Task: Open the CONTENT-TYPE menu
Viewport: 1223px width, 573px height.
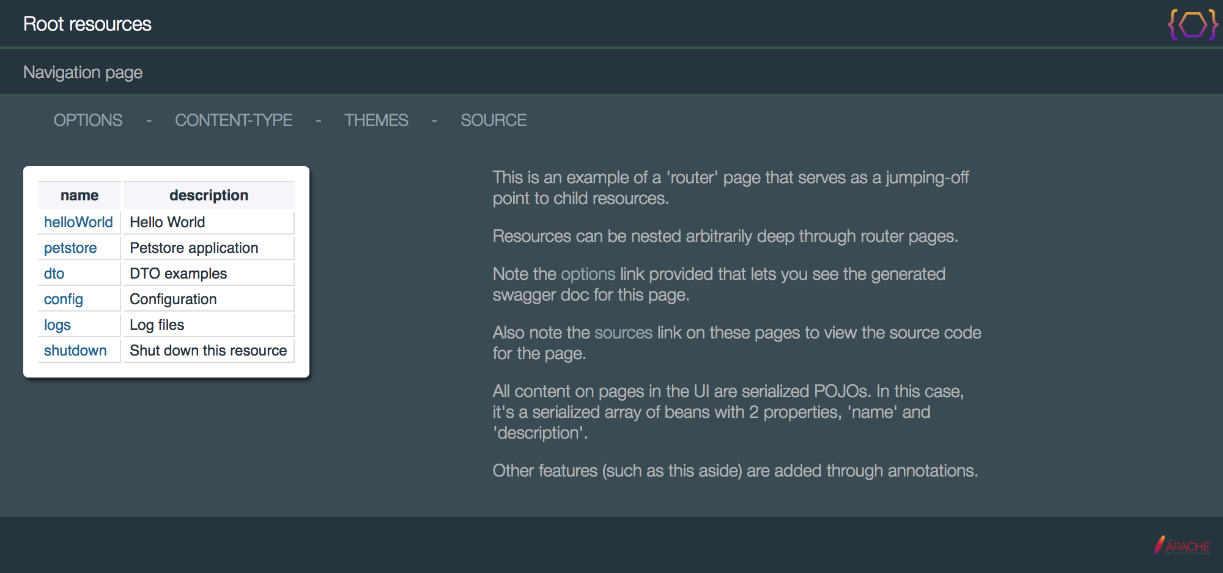Action: tap(234, 120)
